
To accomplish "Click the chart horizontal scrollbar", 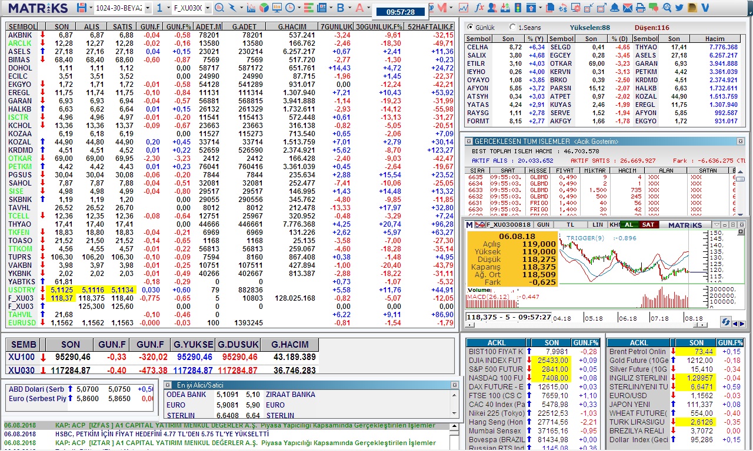I will 587,324.
